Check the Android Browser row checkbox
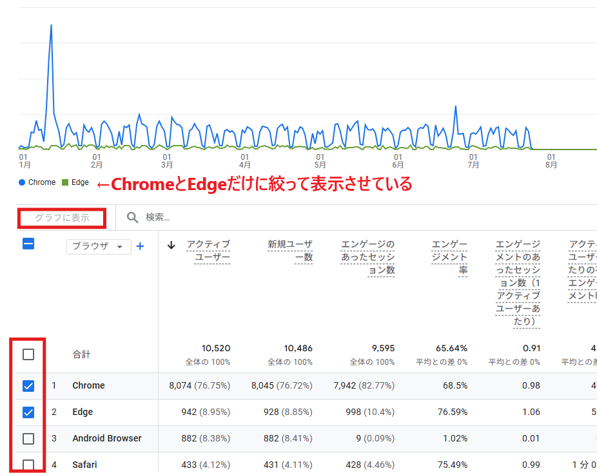 28,438
